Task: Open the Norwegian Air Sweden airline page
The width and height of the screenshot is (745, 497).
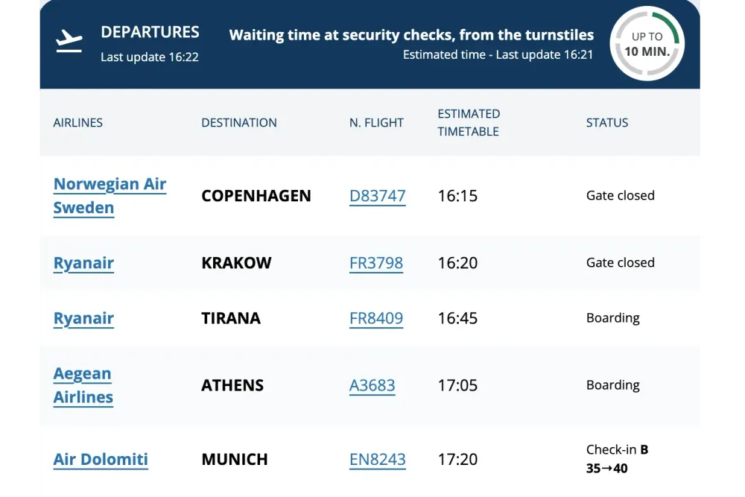Action: 110,195
